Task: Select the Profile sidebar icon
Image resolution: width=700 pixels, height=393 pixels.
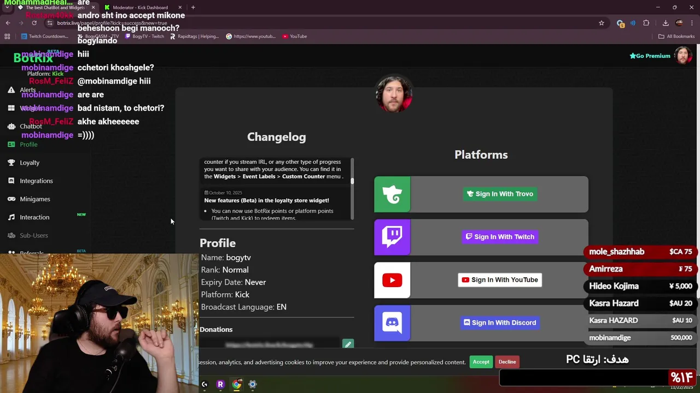Action: (11, 145)
